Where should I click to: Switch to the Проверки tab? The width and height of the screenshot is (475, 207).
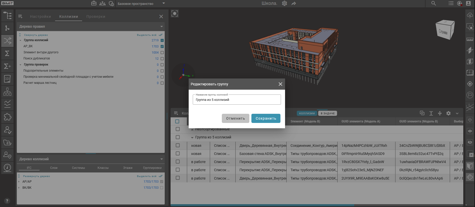pyautogui.click(x=96, y=17)
